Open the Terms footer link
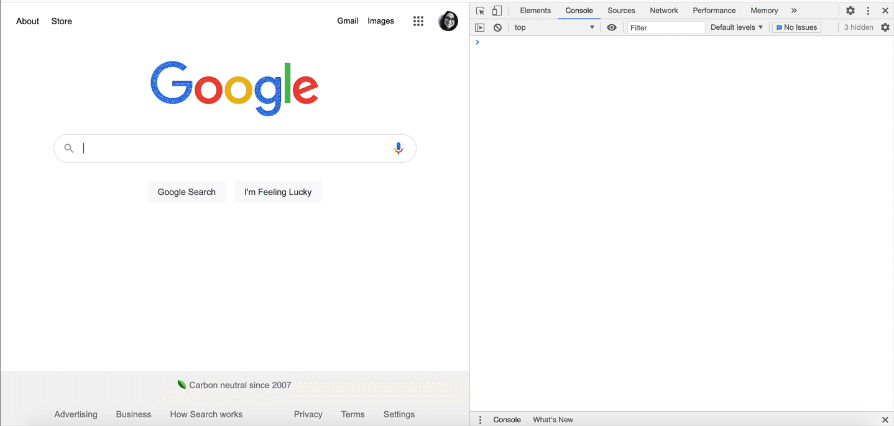This screenshot has width=894, height=426. click(353, 414)
